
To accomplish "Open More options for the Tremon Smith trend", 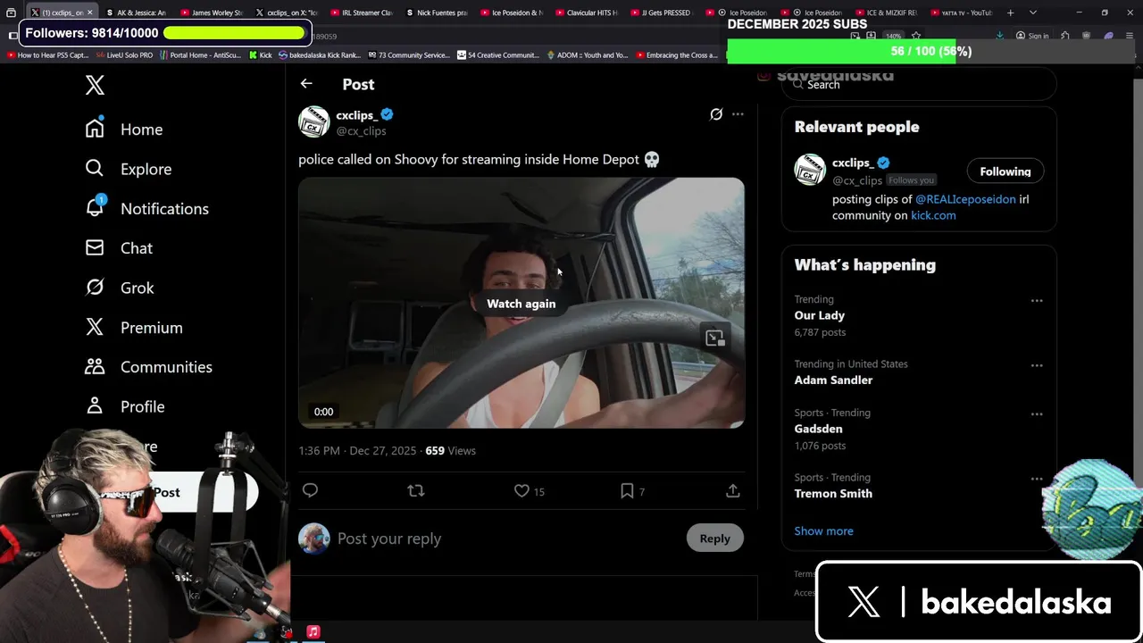I will coord(1037,479).
